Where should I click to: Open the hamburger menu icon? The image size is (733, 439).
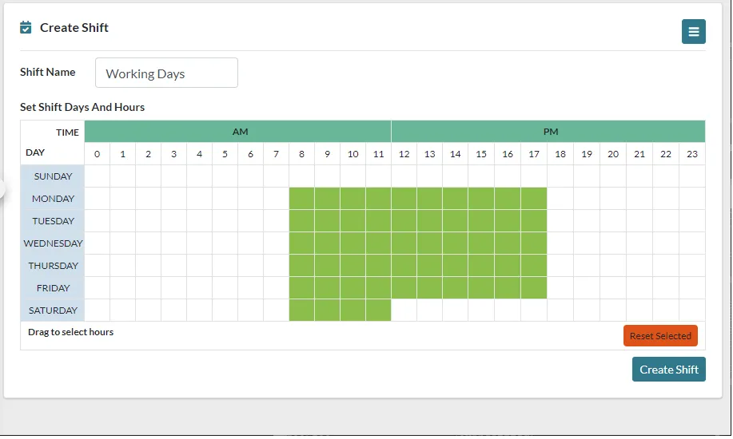click(693, 31)
